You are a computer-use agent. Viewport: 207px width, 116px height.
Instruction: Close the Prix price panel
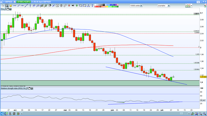coord(10,9)
